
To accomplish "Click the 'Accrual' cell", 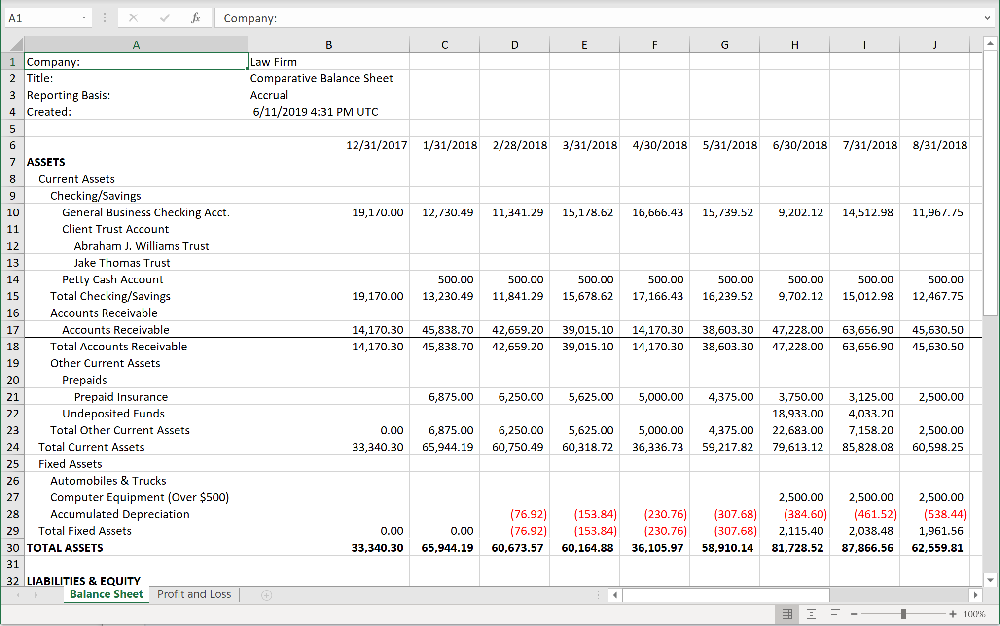I will [x=329, y=95].
